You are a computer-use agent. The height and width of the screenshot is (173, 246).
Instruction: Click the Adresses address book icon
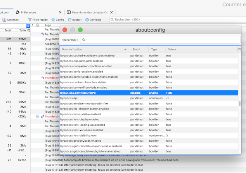4,19
